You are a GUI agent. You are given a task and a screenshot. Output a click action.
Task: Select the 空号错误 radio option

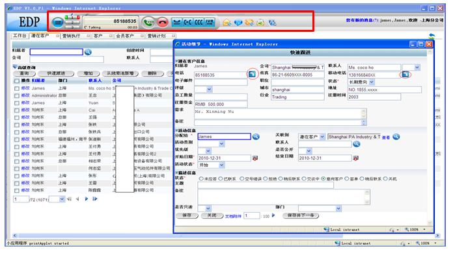242,179
